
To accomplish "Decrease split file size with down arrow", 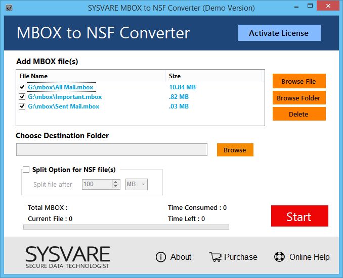I will coord(116,187).
